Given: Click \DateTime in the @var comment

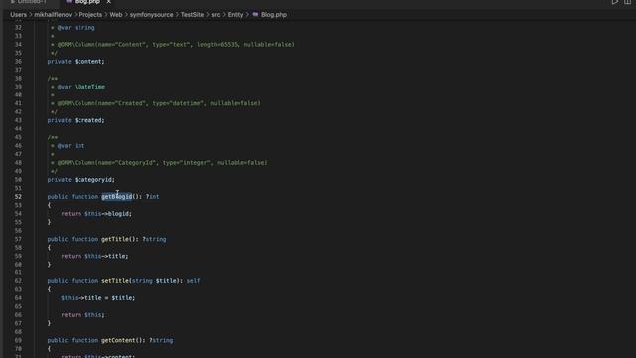Looking at the screenshot, I should tap(89, 87).
